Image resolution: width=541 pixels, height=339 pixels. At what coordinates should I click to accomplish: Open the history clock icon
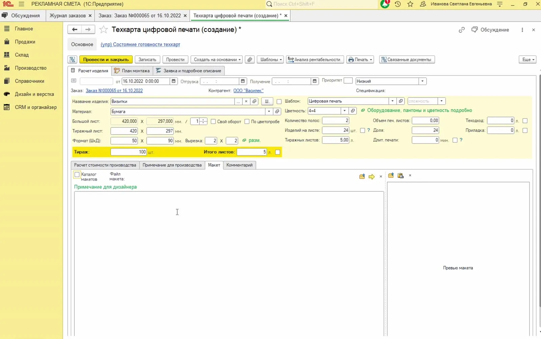click(398, 4)
